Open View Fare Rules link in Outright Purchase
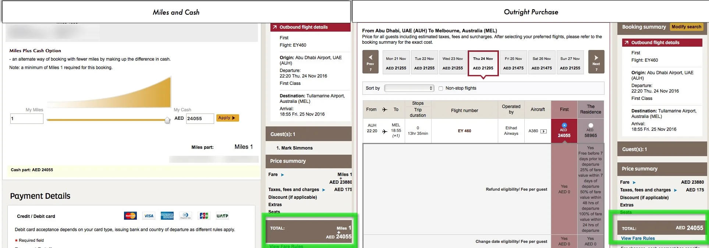The width and height of the screenshot is (709, 248). (638, 238)
